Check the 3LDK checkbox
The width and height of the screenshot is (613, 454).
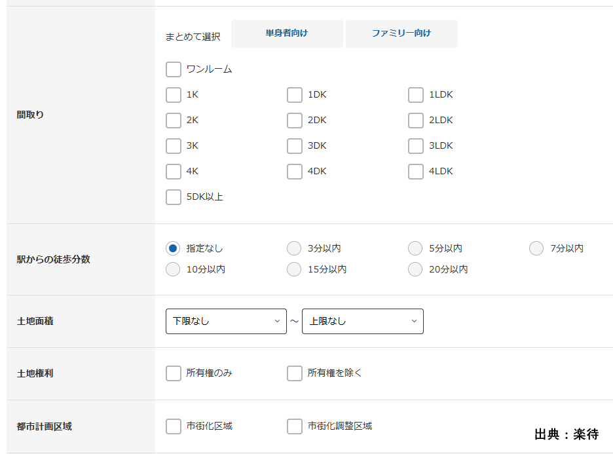pos(416,146)
